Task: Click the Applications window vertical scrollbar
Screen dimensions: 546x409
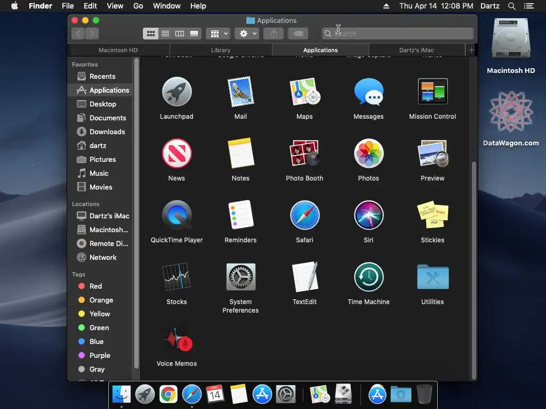Action: pos(473,270)
